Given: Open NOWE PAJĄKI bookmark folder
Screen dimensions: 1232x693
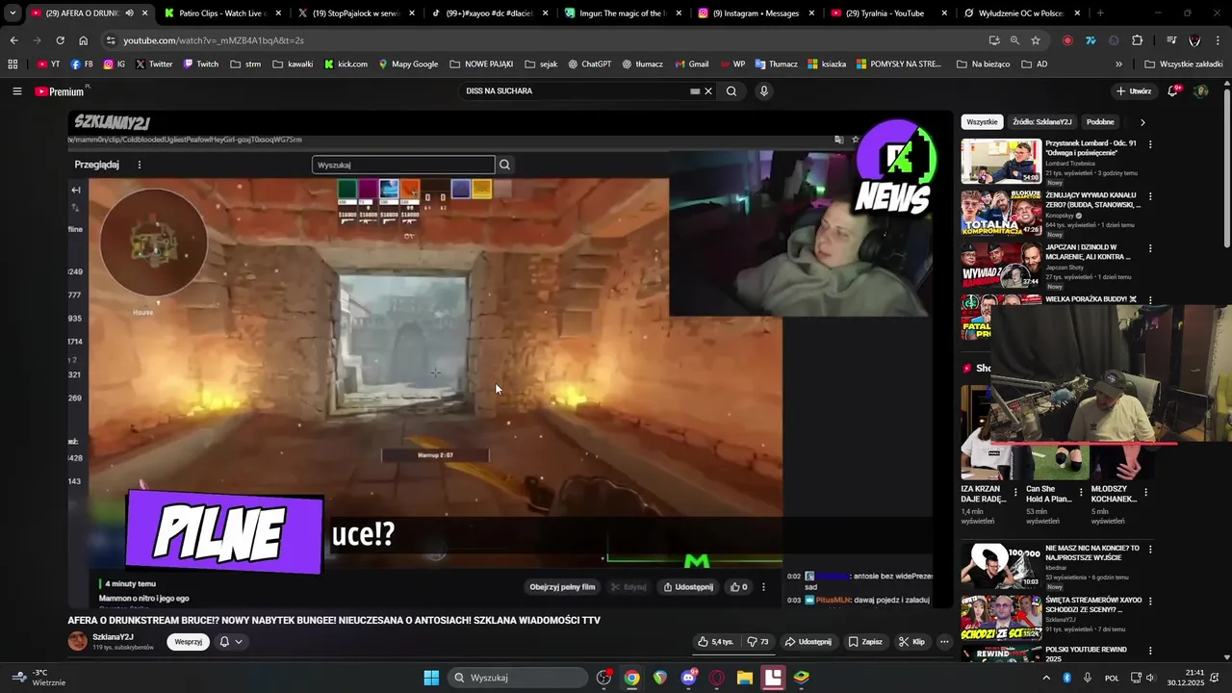Looking at the screenshot, I should [x=481, y=64].
